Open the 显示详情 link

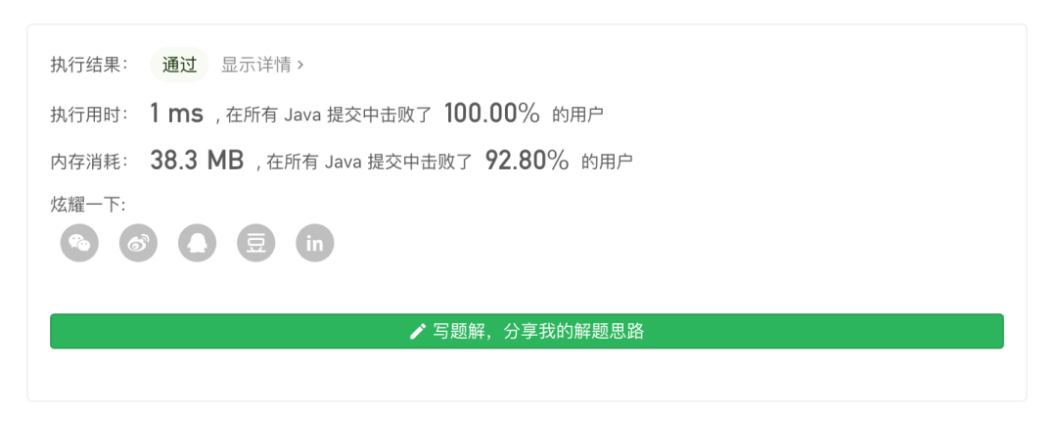point(256,66)
